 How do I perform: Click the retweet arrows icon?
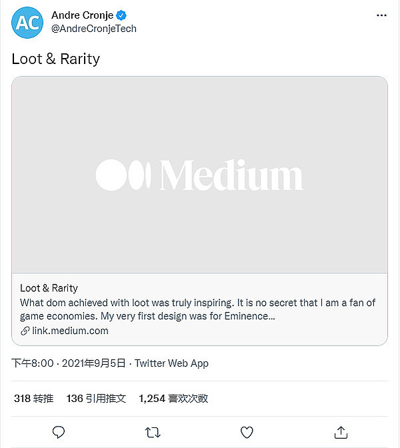tap(153, 432)
